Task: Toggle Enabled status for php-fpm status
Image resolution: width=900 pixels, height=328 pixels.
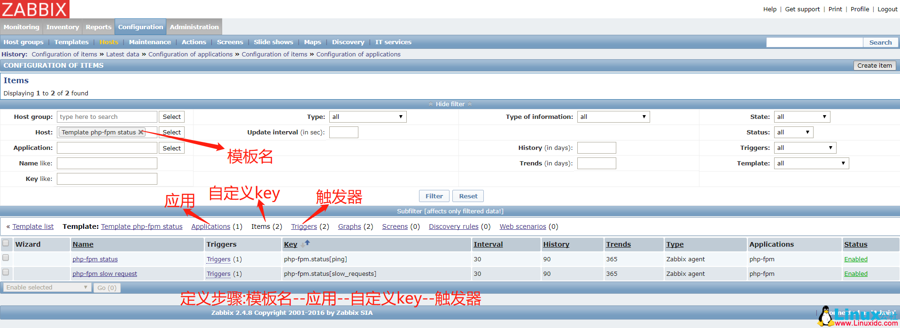Action: click(x=856, y=259)
